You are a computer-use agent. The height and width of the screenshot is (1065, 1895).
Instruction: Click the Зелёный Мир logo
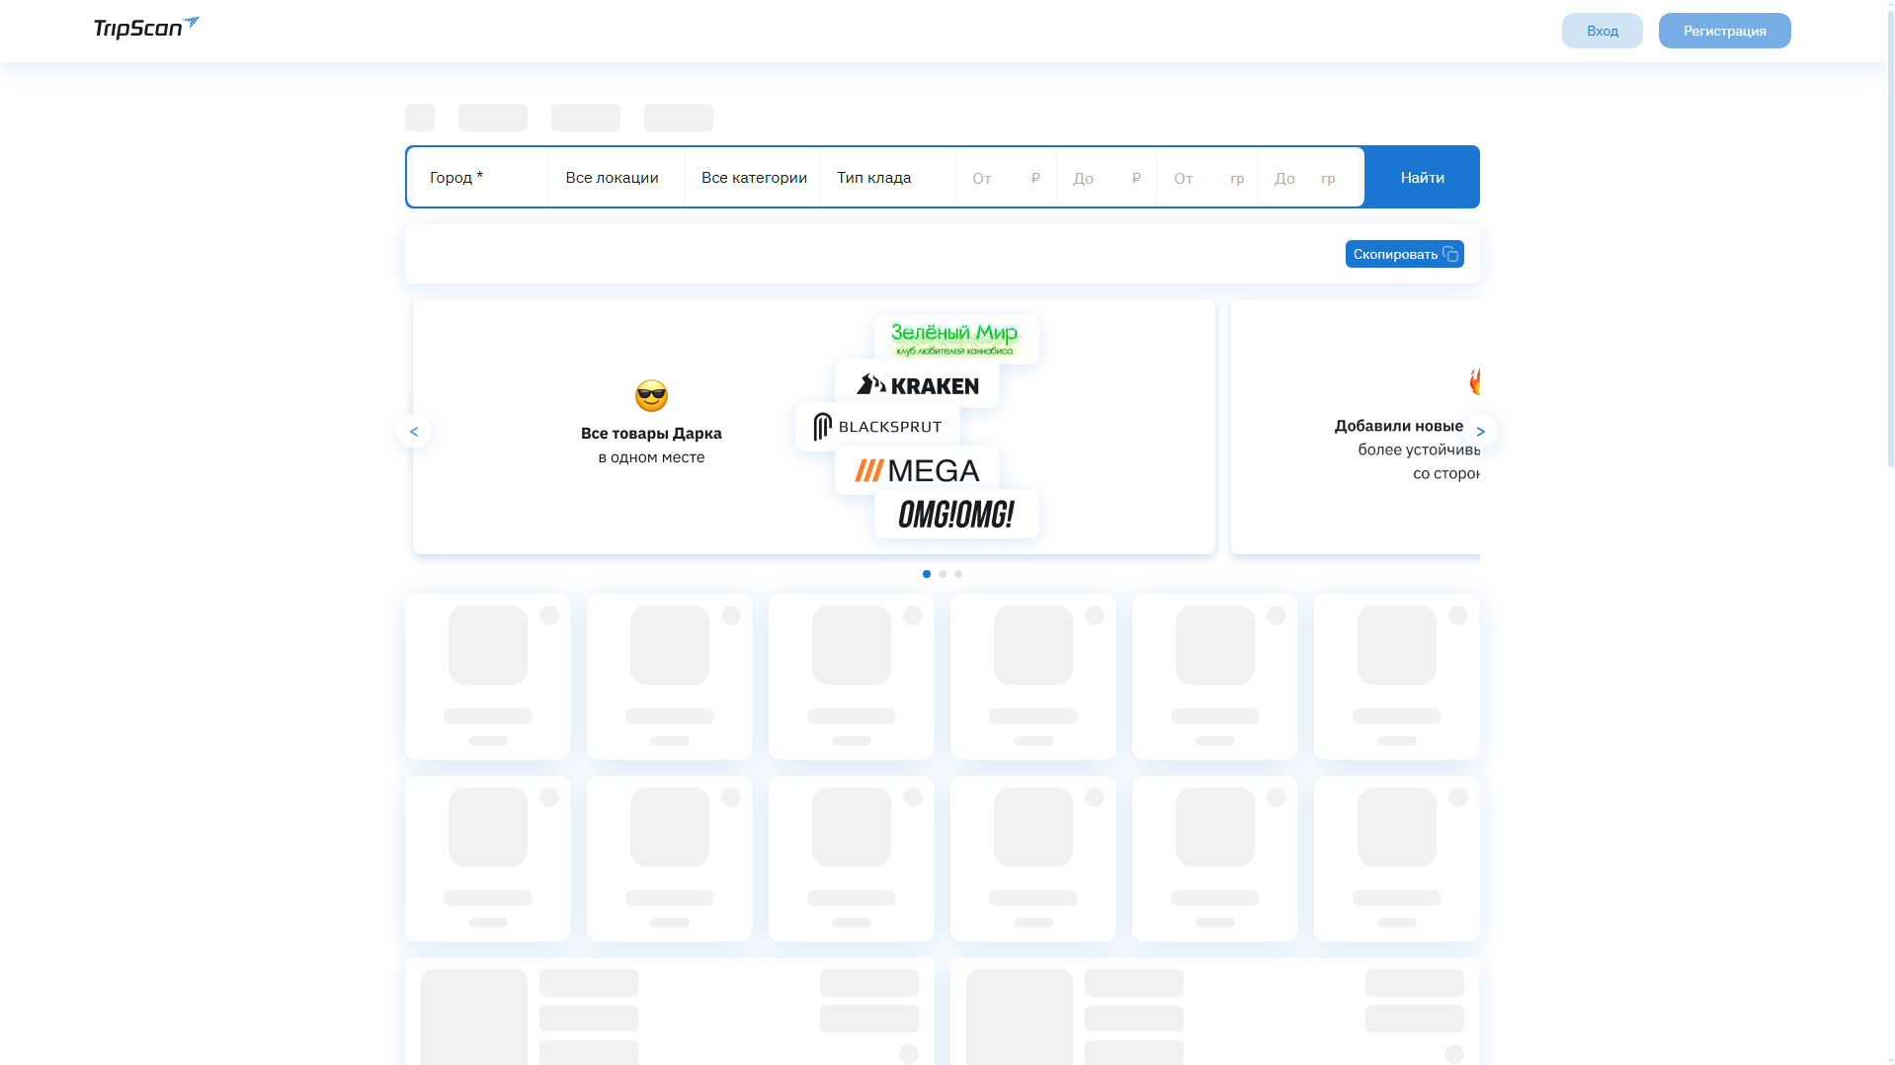tap(956, 339)
